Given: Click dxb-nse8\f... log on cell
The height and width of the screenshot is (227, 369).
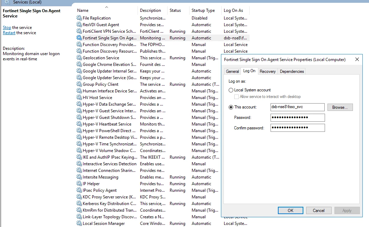Looking at the screenshot, I should click(x=235, y=38).
